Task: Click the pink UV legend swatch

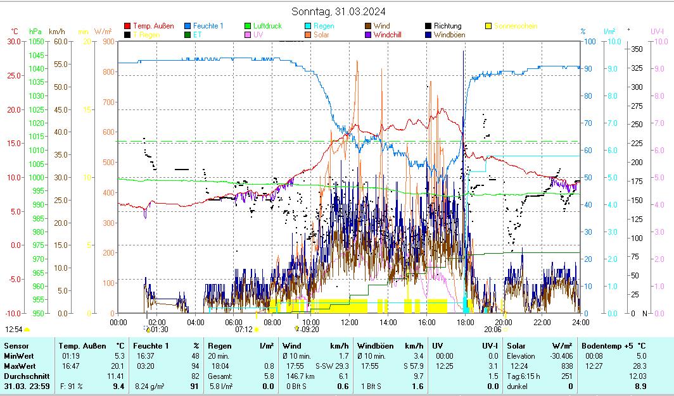Action: click(248, 35)
